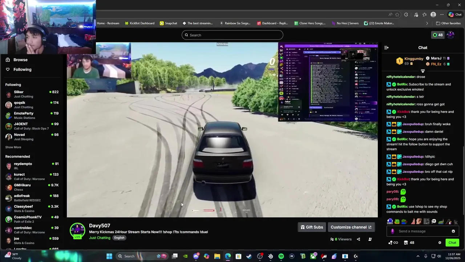Open File Explorer from the taskbar
465x262 pixels.
[x=217, y=256]
